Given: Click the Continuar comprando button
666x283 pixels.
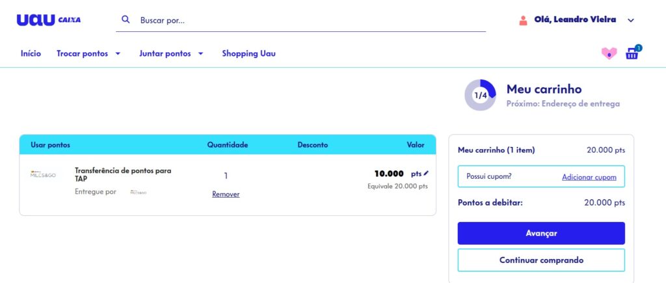Looking at the screenshot, I should click(541, 260).
